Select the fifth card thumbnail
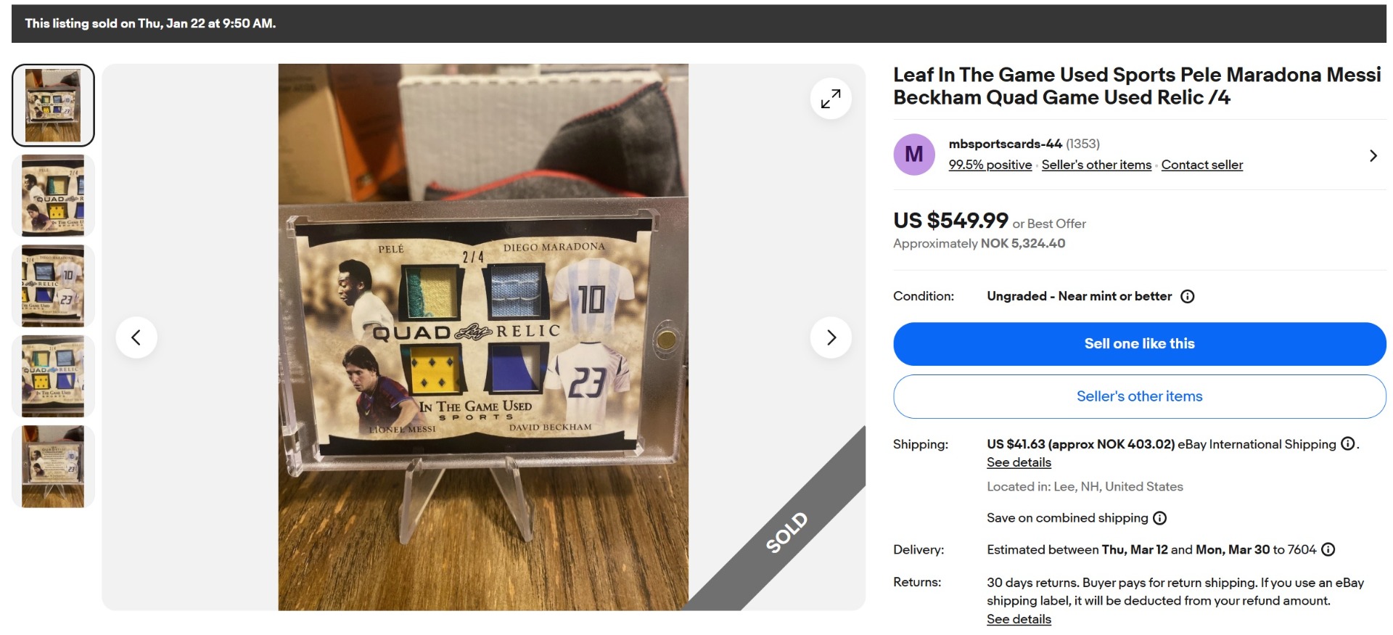1393x635 pixels. click(x=53, y=467)
